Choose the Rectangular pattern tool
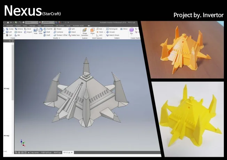The width and height of the screenshot is (227, 160). (x=112, y=29)
